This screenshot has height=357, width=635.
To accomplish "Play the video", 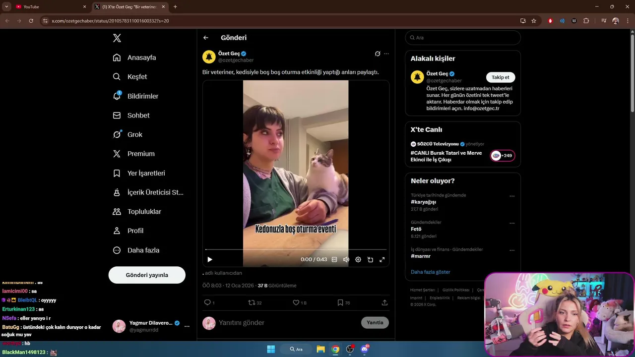I will click(210, 259).
